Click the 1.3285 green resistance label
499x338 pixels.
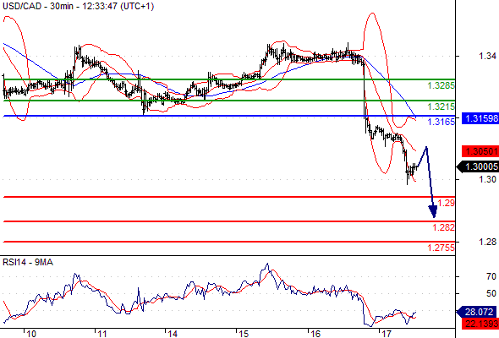(x=441, y=85)
